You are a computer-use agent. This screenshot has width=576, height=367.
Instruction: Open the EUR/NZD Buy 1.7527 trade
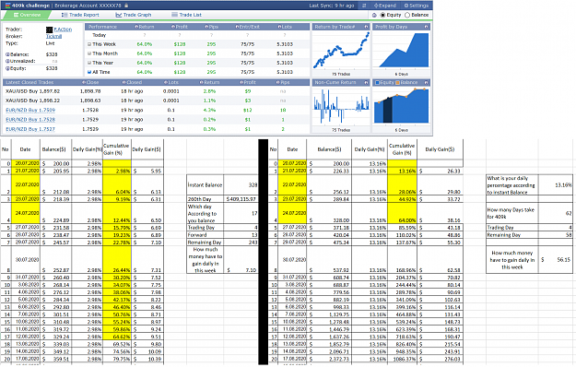(x=30, y=129)
